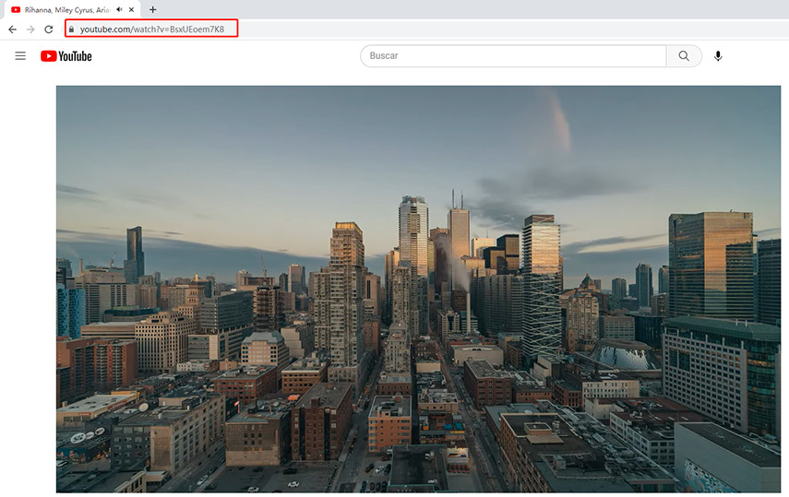
Task: Click the browser forward arrow
Action: pyautogui.click(x=30, y=30)
